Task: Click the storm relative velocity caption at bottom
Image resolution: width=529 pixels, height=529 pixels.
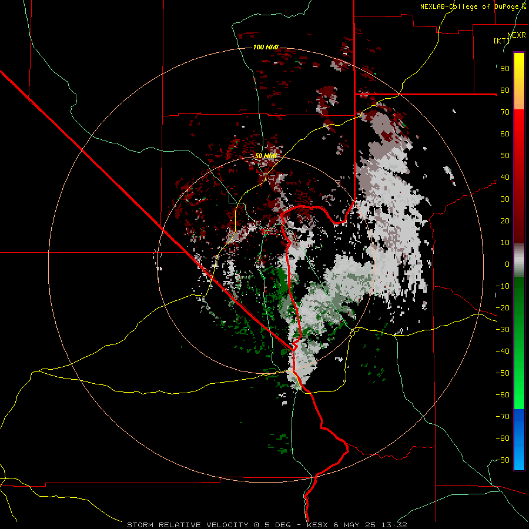Action: [267, 525]
